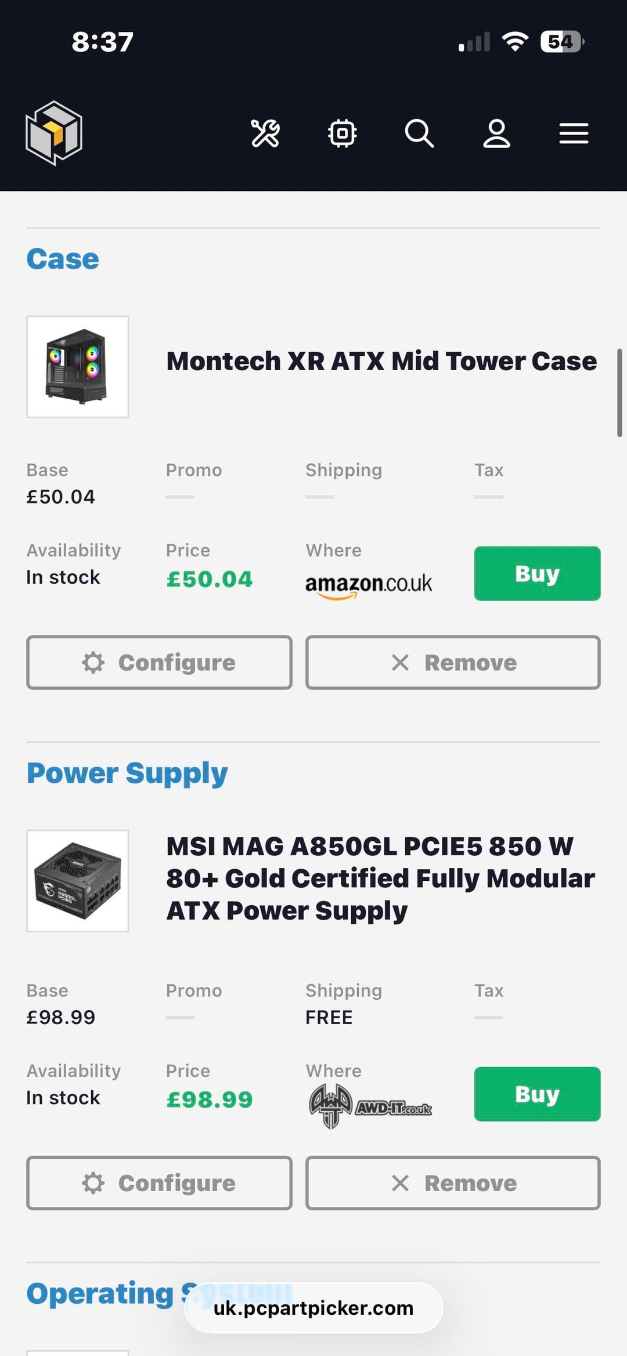Viewport: 627px width, 1356px height.
Task: Open Montech XR ATX Mid Tower Case link
Action: coord(381,361)
